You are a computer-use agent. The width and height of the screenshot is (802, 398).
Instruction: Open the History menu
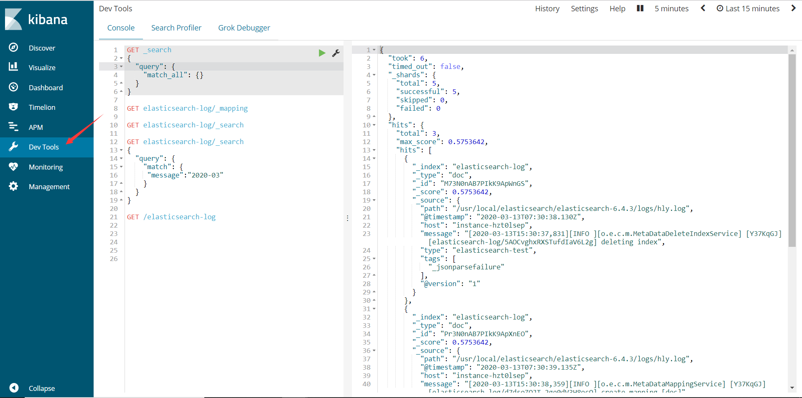(x=547, y=9)
